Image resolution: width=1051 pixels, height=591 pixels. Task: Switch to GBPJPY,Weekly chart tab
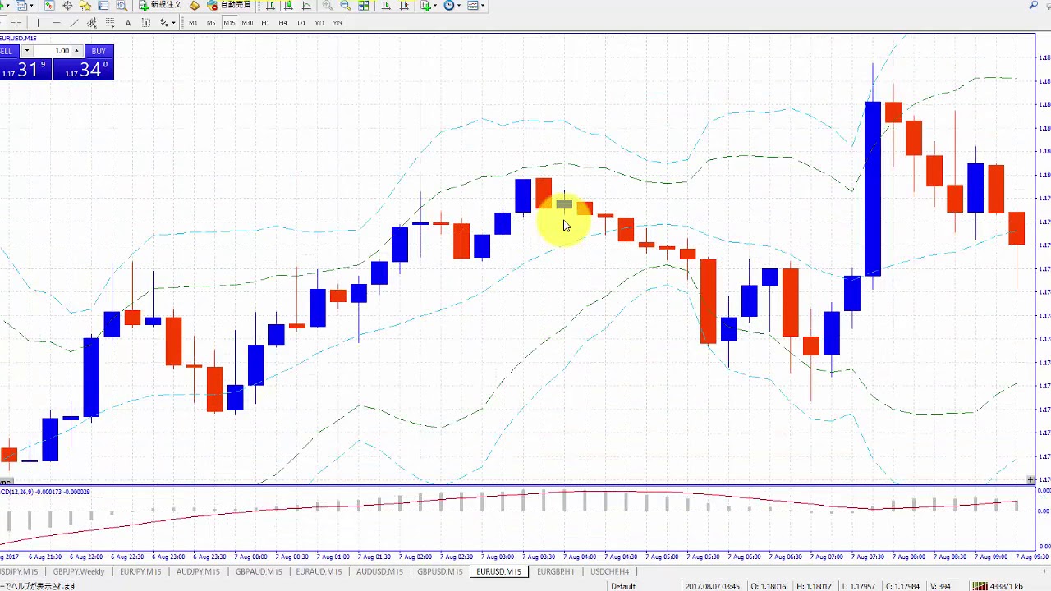(79, 571)
